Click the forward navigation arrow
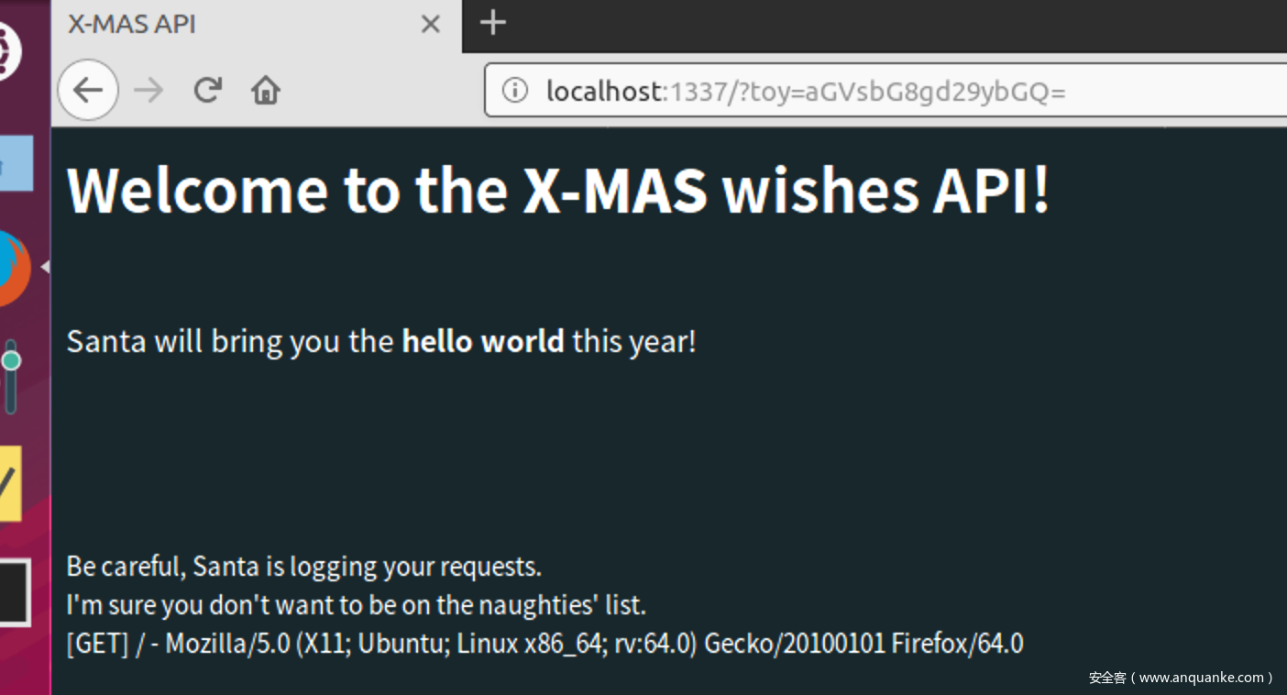This screenshot has height=695, width=1287. tap(148, 90)
